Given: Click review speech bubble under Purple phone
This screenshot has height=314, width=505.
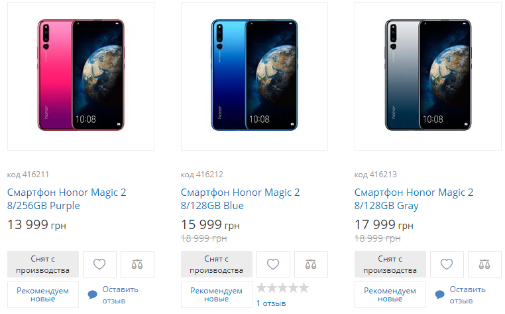Looking at the screenshot, I should point(92,294).
